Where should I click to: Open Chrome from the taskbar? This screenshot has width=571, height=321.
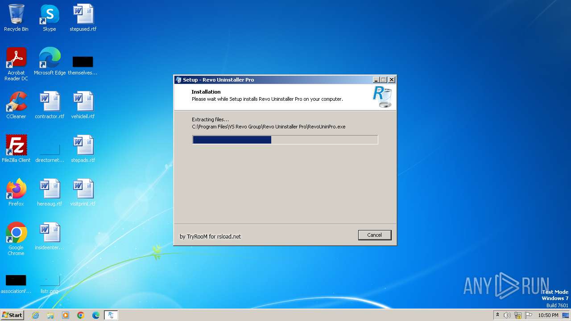81,315
